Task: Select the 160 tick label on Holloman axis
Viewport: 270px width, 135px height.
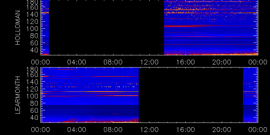Action: pos(32,7)
